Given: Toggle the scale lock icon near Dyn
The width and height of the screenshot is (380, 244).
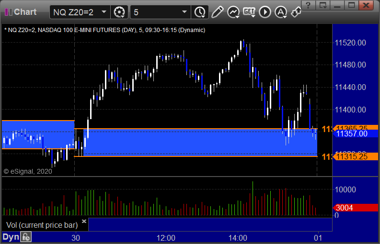Looking at the screenshot, I should 26,237.
